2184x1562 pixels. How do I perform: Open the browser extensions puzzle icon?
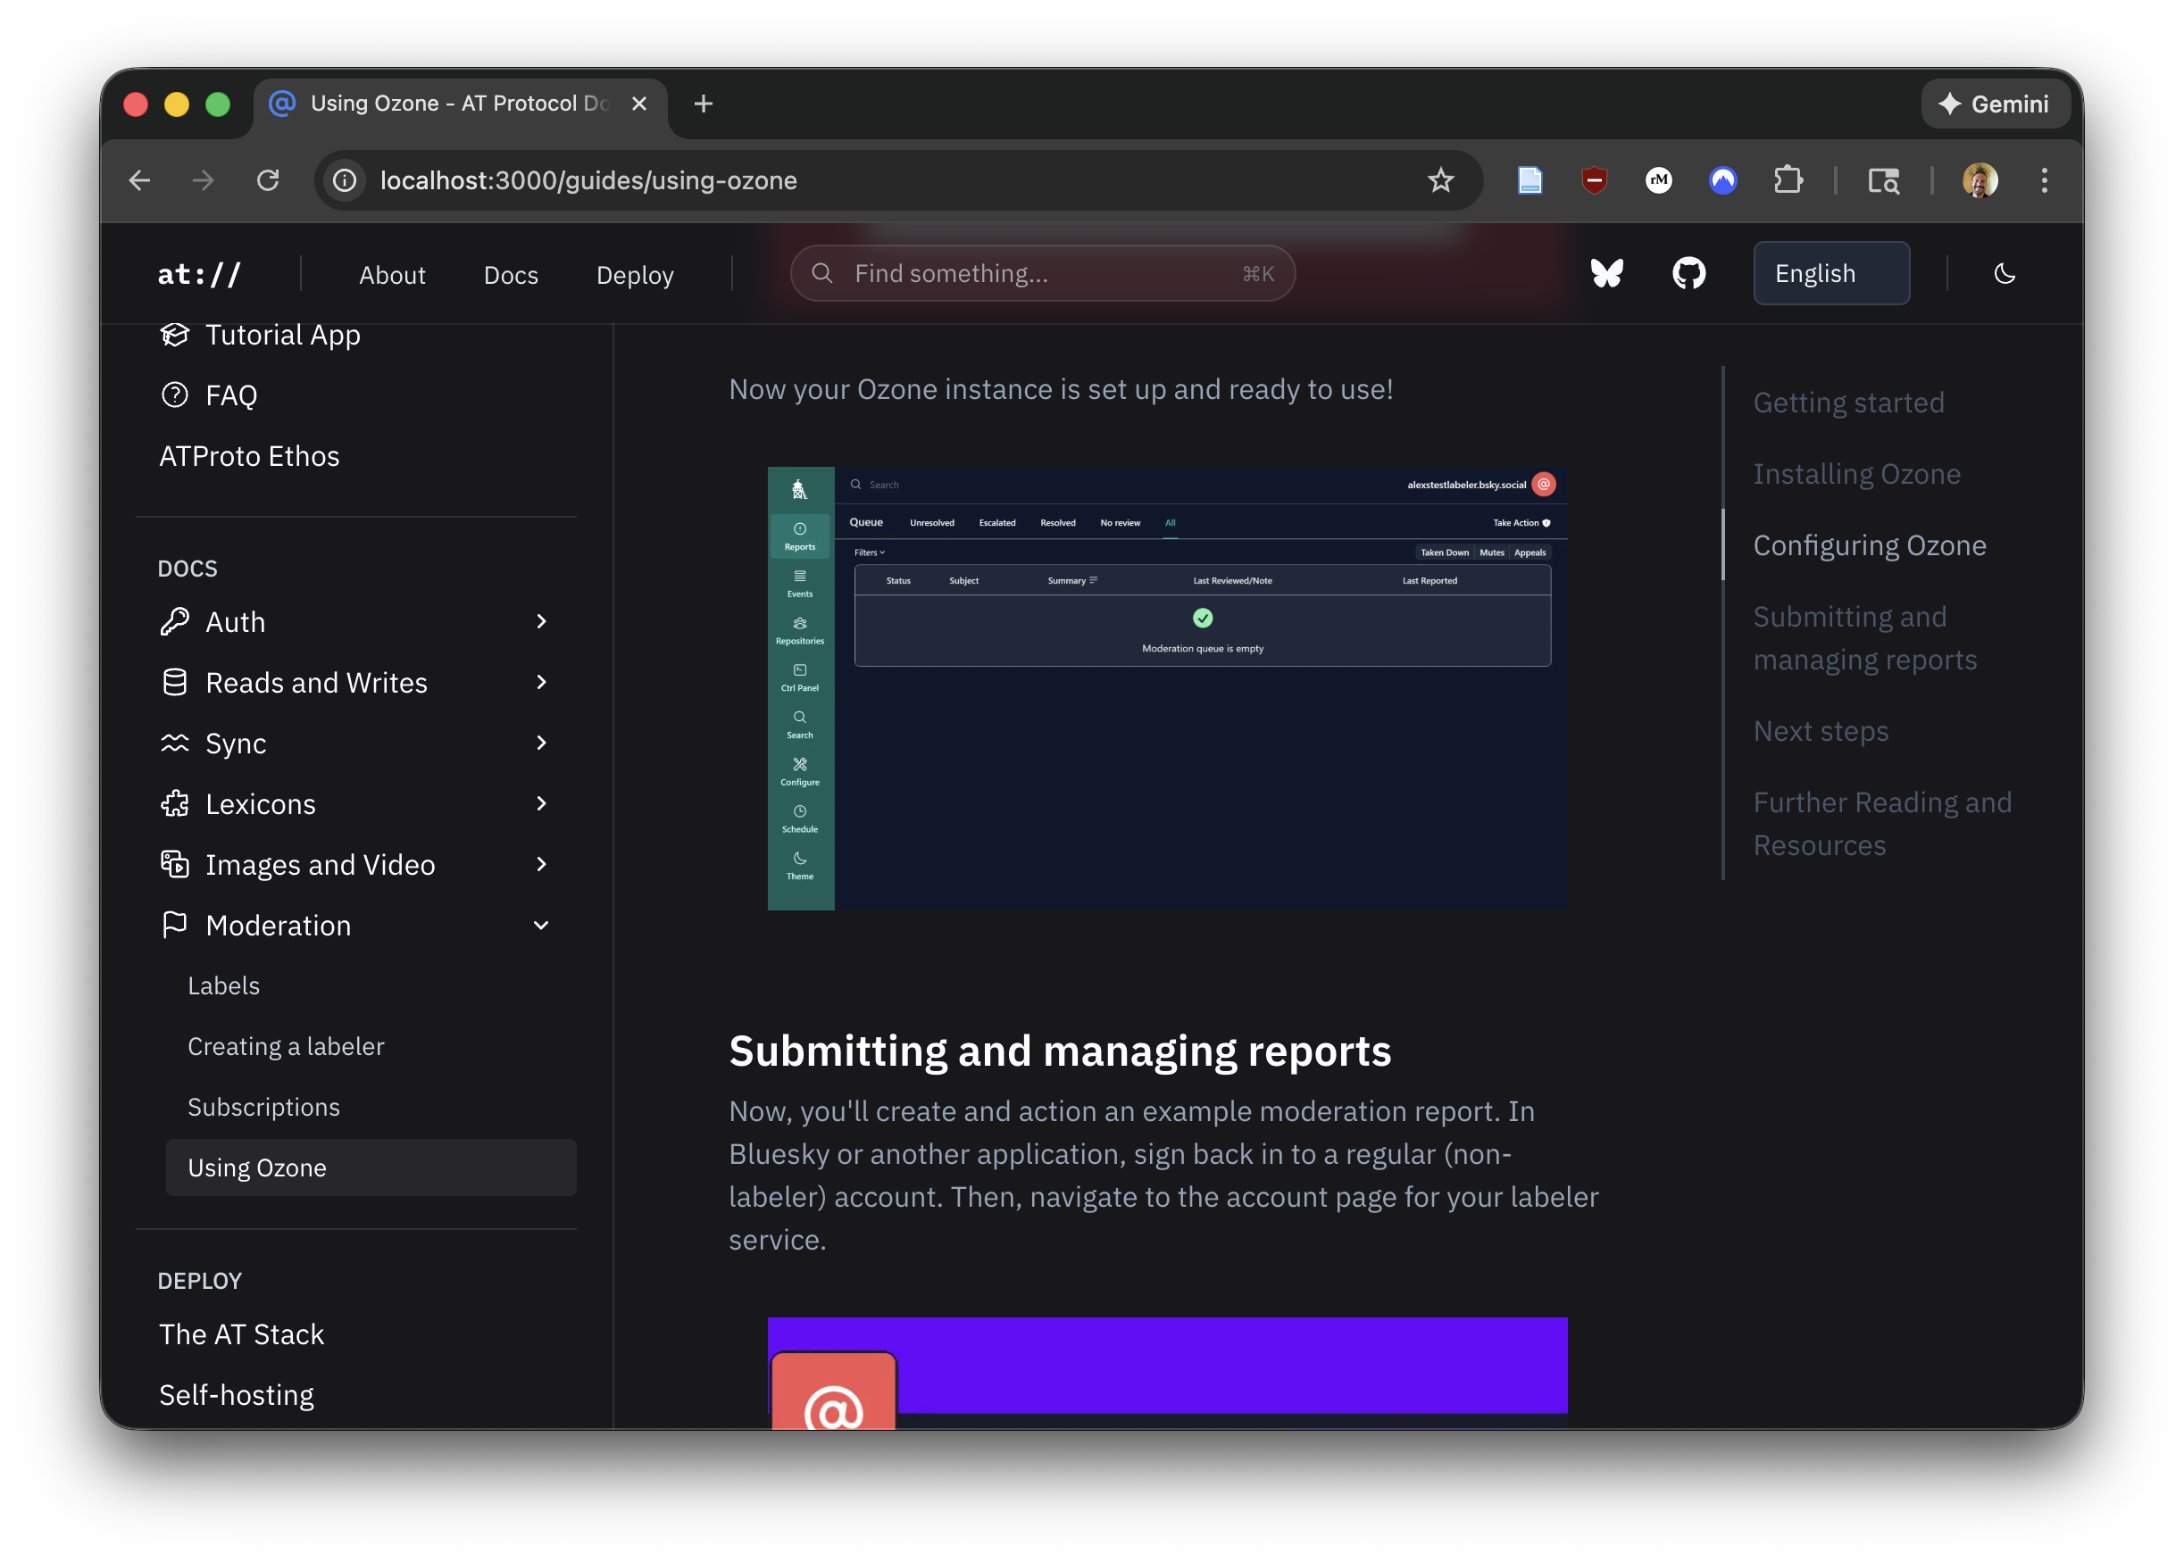click(1787, 180)
